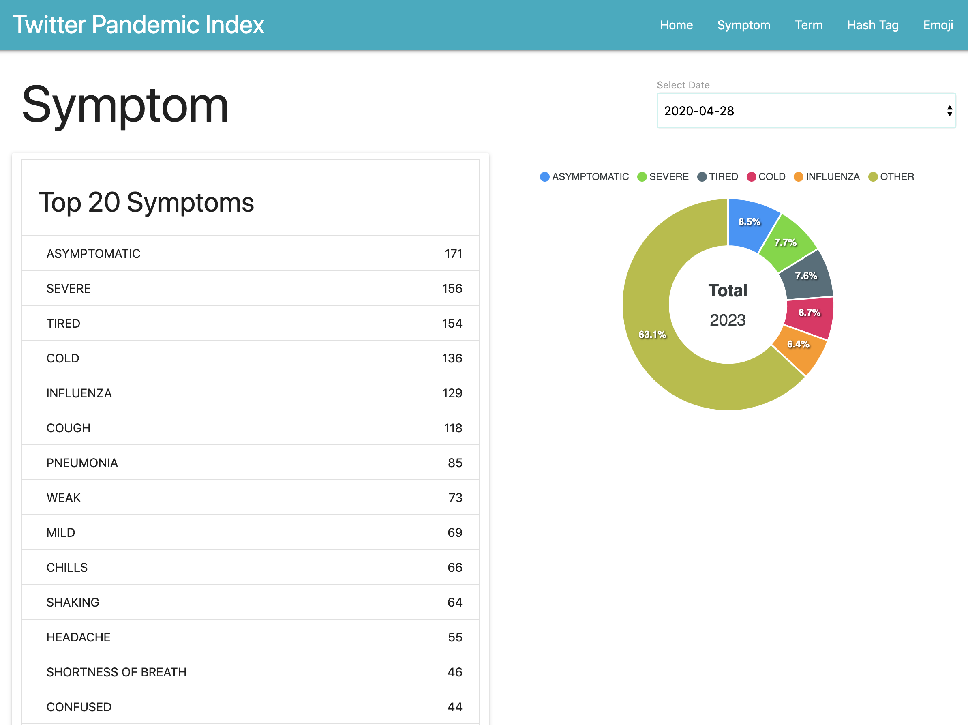This screenshot has height=725, width=968.
Task: Go to the Home page
Action: click(676, 25)
